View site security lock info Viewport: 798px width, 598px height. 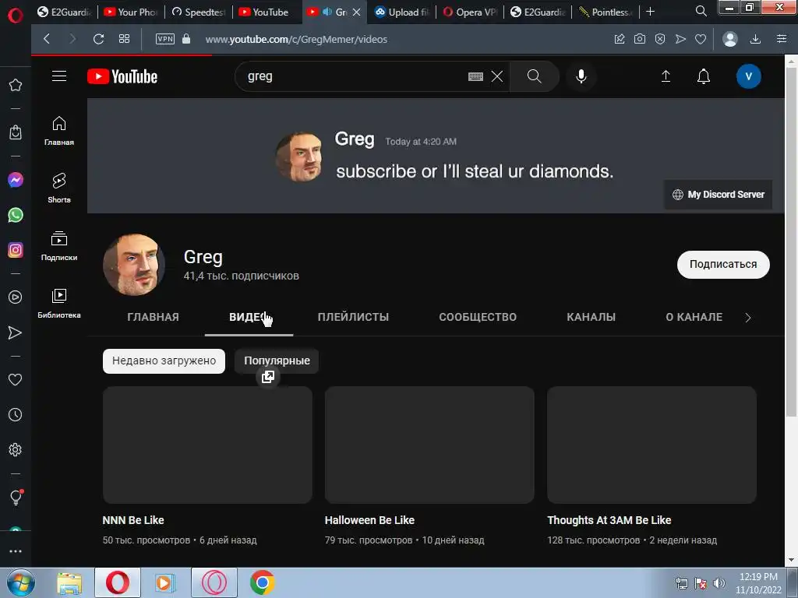(x=186, y=39)
